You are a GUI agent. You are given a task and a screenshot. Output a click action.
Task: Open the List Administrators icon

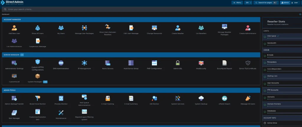click(x=14, y=41)
